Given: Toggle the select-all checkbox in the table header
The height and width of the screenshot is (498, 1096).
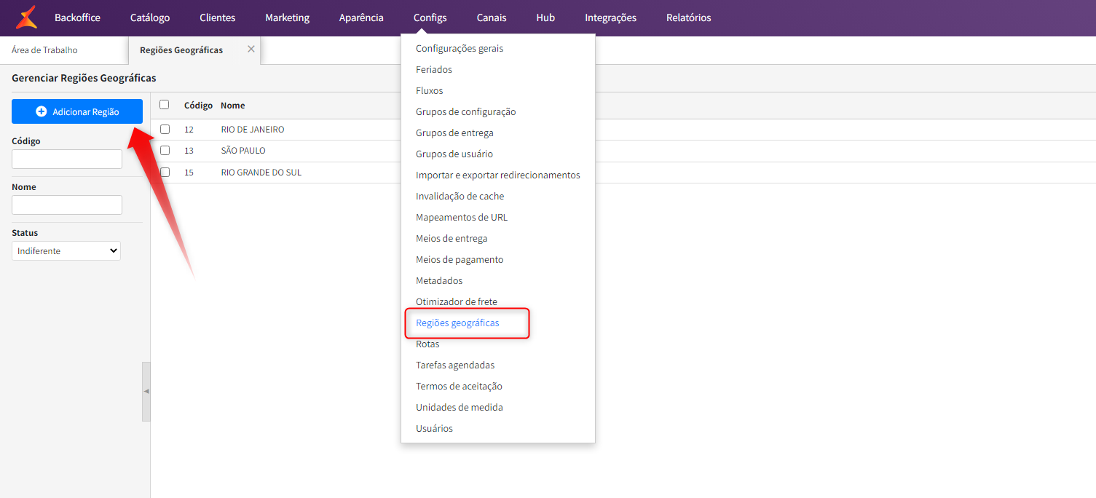Looking at the screenshot, I should pos(165,105).
